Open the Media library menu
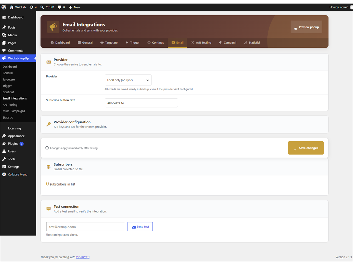Screen dimensions: 353x265 tap(18, 35)
